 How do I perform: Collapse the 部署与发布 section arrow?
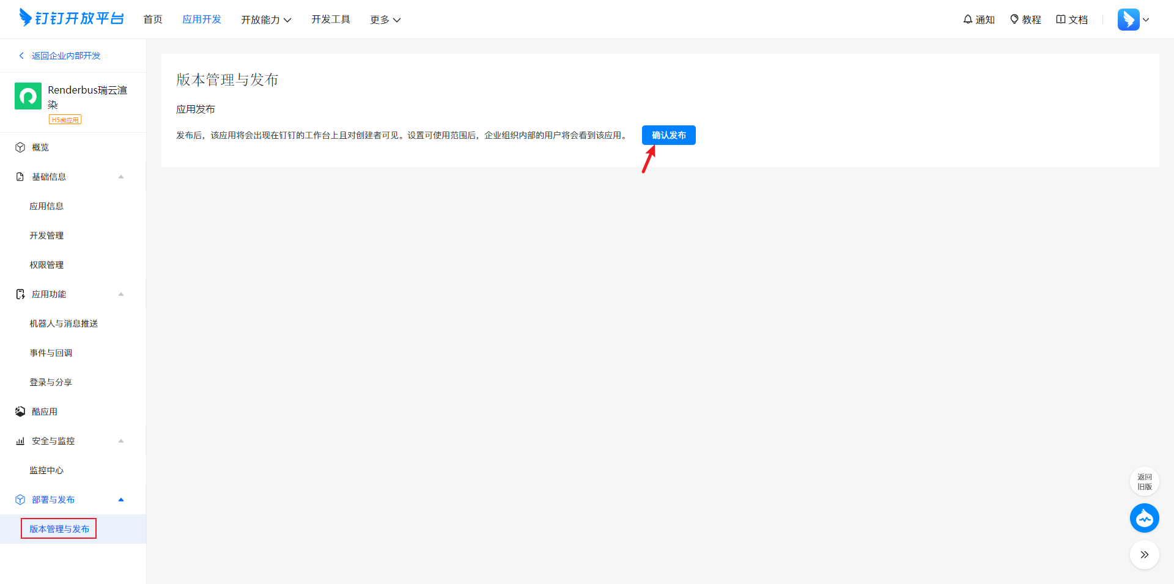[121, 500]
